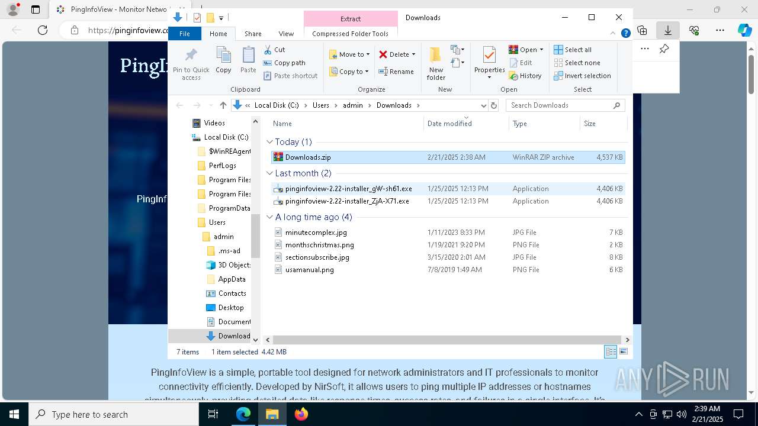Refresh the Downloads folder view
The image size is (758, 426).
(494, 105)
